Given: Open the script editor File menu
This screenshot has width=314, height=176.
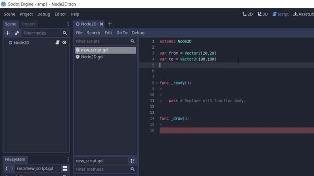Looking at the screenshot, I should [x=79, y=33].
